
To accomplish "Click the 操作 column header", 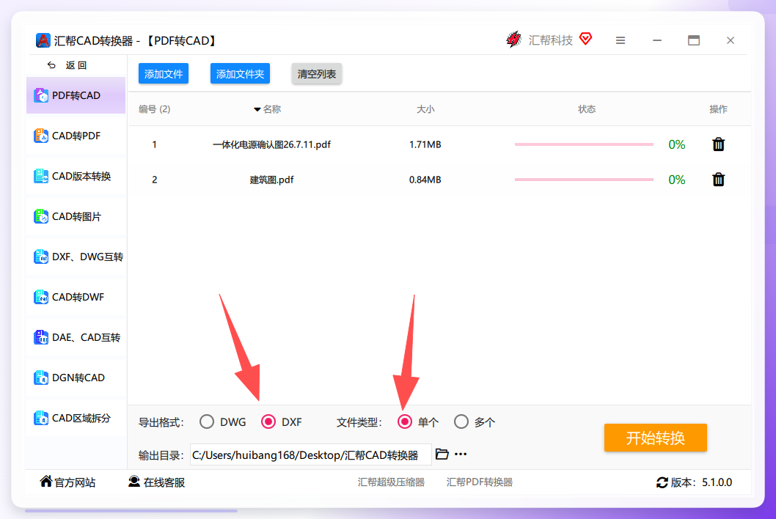I will click(x=718, y=109).
